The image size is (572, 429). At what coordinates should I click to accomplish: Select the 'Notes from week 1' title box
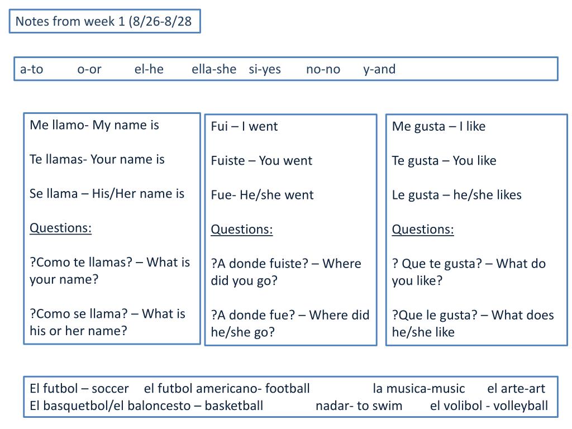click(x=104, y=21)
